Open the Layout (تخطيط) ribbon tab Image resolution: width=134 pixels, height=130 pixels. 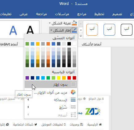pos(99,14)
